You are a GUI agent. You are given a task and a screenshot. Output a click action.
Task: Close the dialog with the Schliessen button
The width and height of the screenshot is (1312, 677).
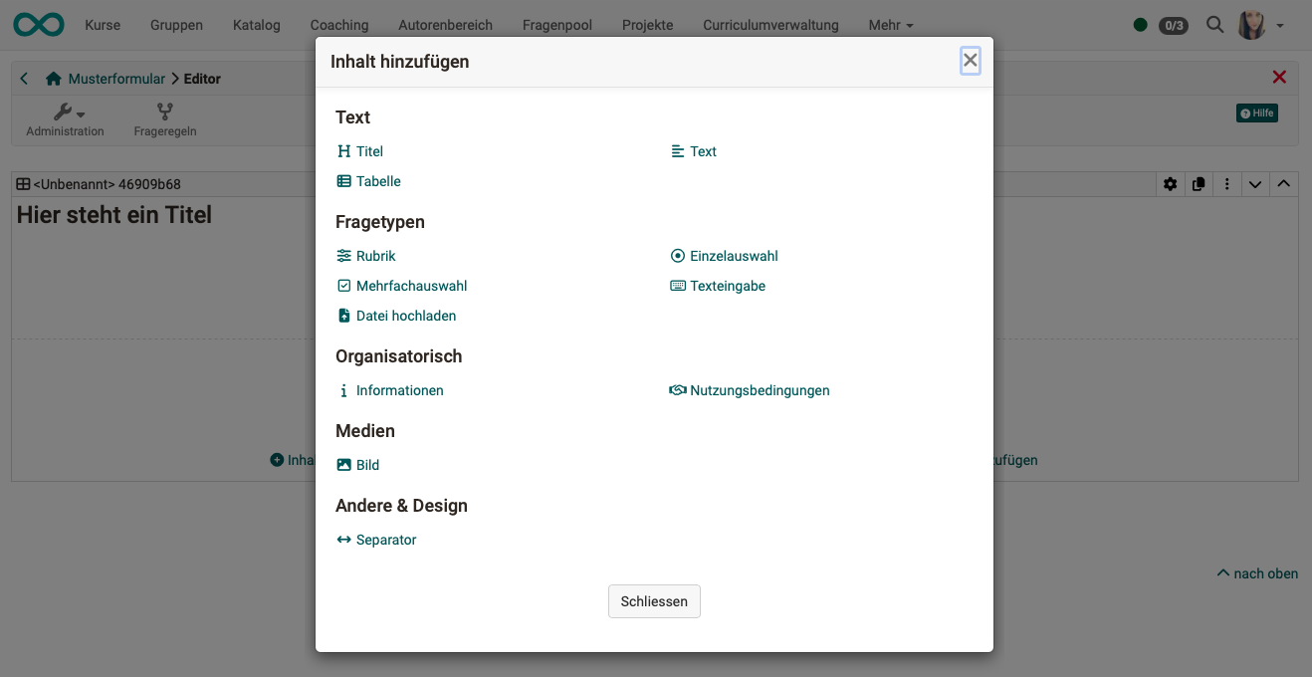point(654,601)
